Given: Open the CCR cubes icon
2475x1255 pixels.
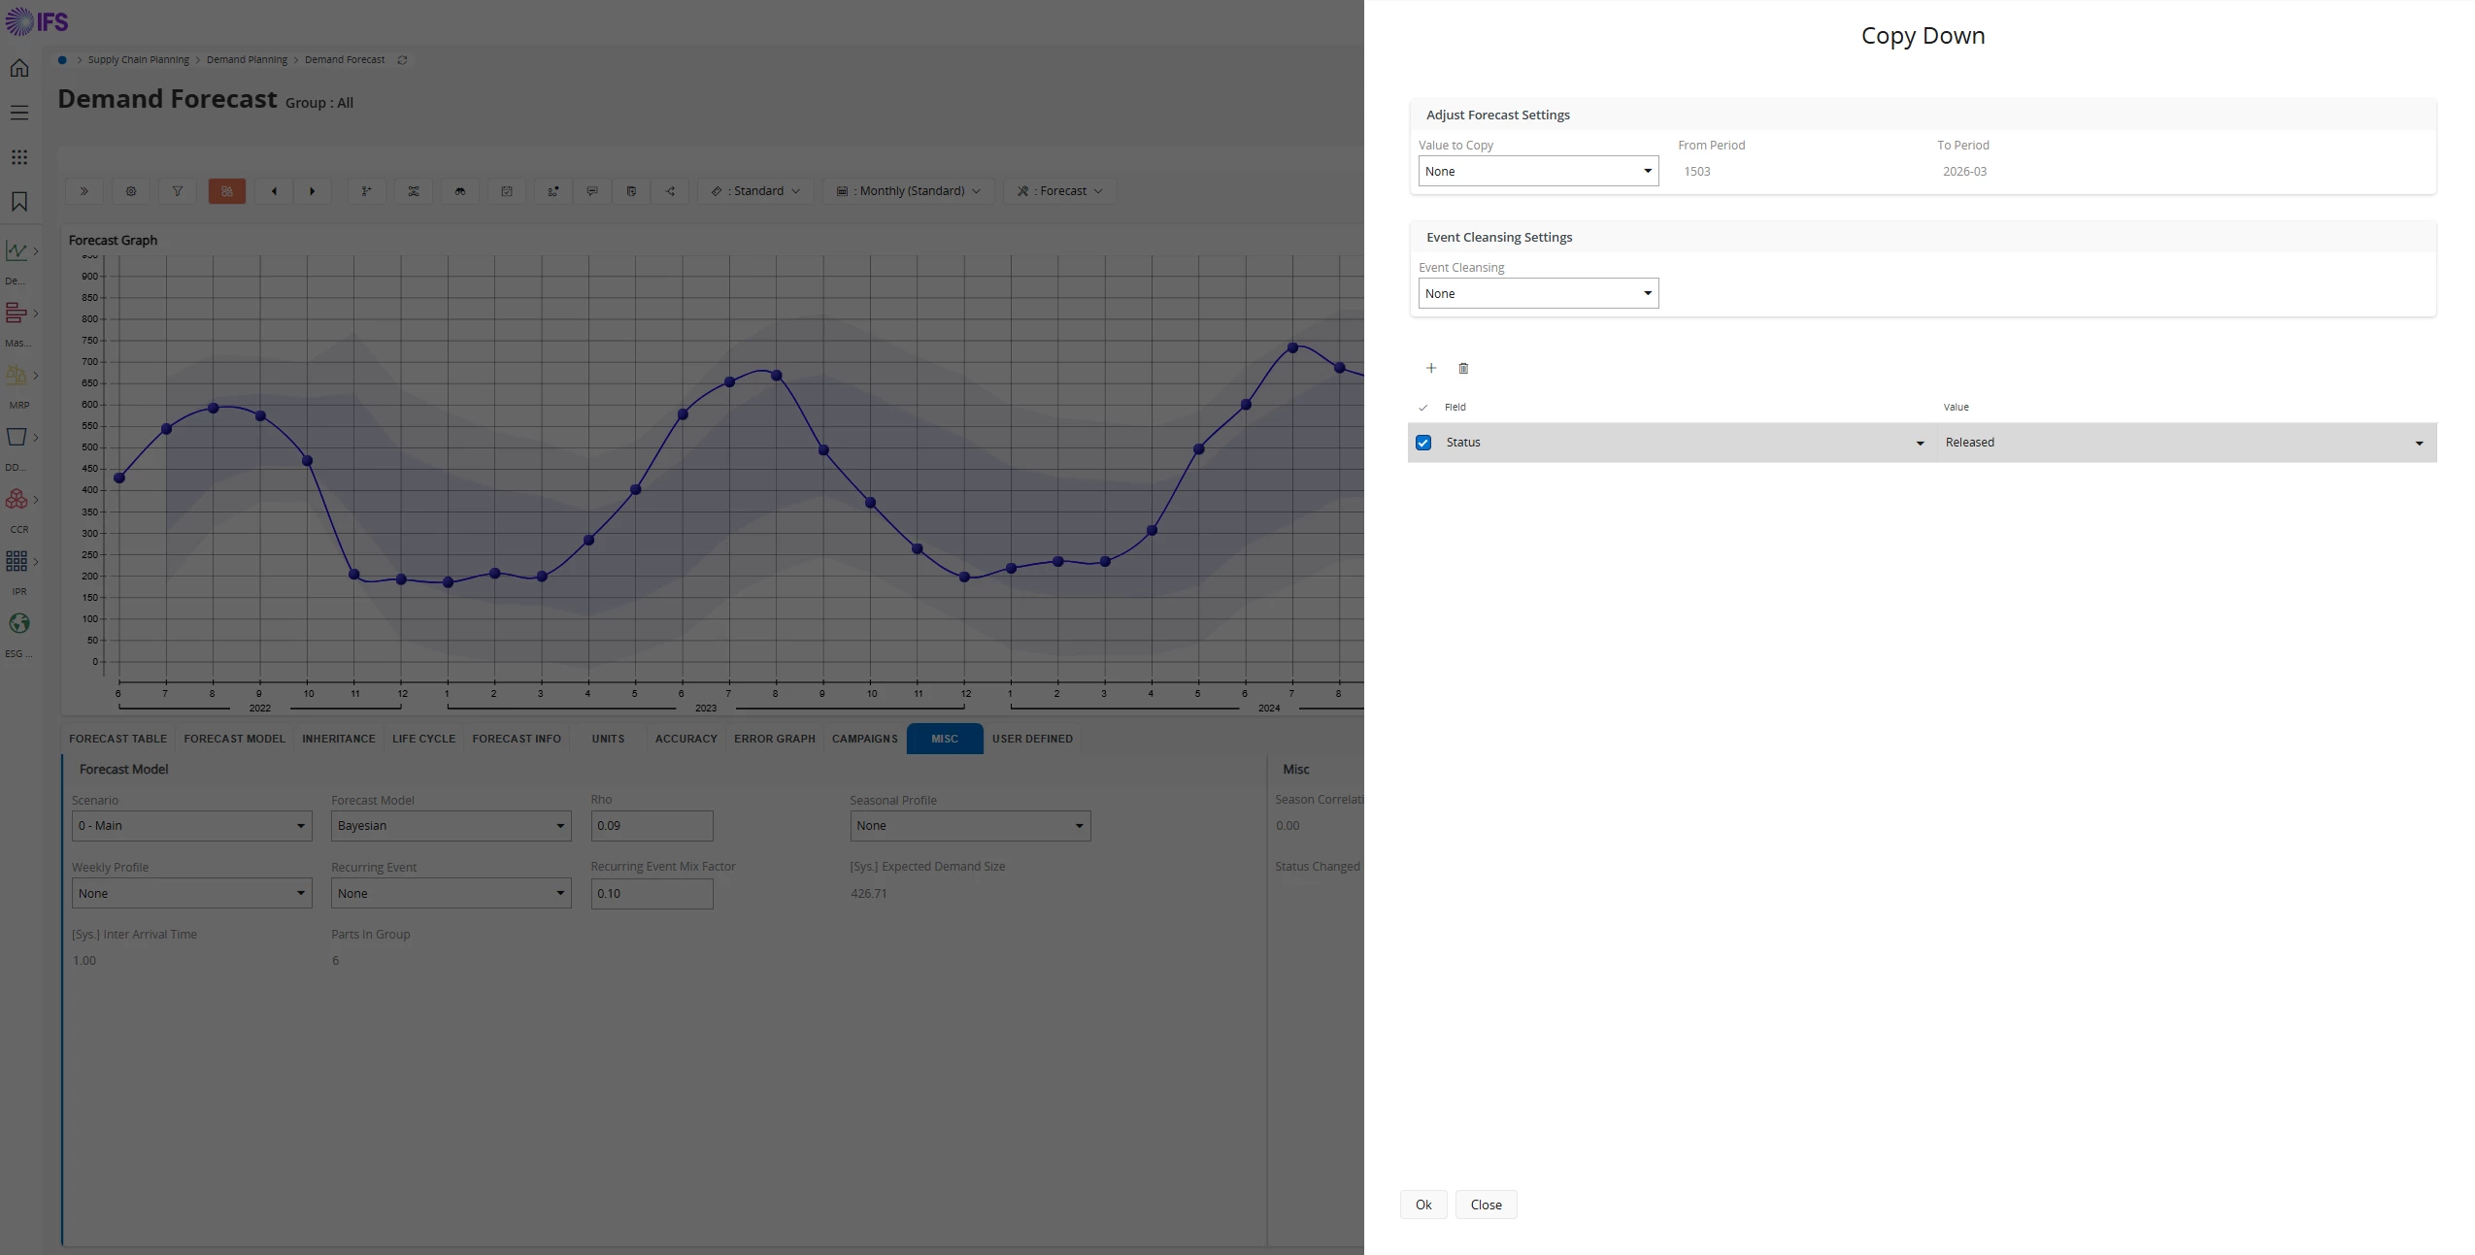Looking at the screenshot, I should tap(17, 500).
